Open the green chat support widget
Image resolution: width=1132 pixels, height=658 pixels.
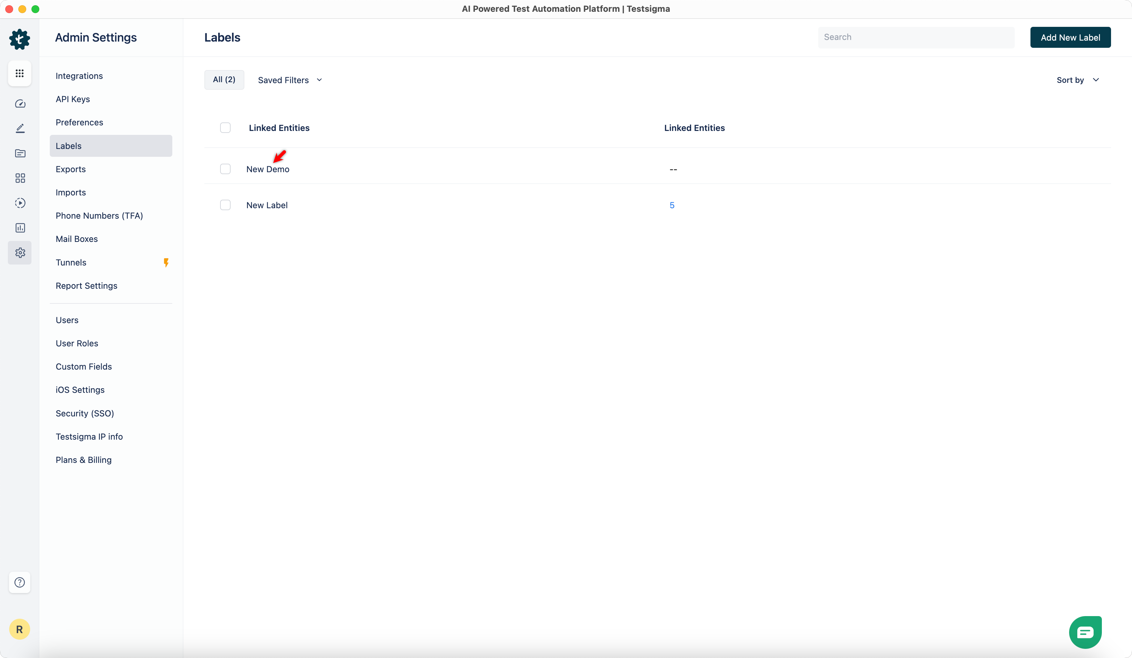coord(1085,632)
